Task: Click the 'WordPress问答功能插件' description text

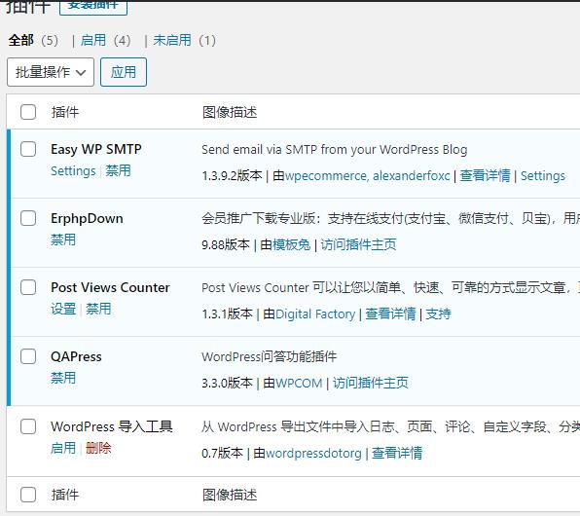Action: 269,357
